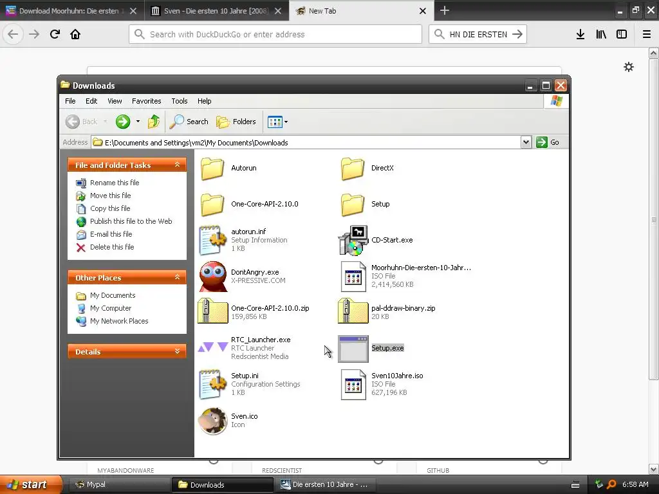Open the Search pane in Explorer toolbar

tap(189, 122)
